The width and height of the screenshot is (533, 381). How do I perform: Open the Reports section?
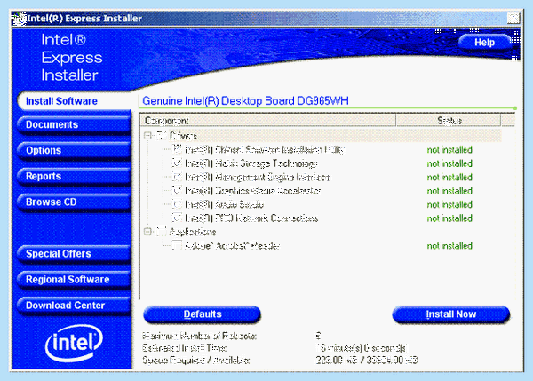[74, 177]
